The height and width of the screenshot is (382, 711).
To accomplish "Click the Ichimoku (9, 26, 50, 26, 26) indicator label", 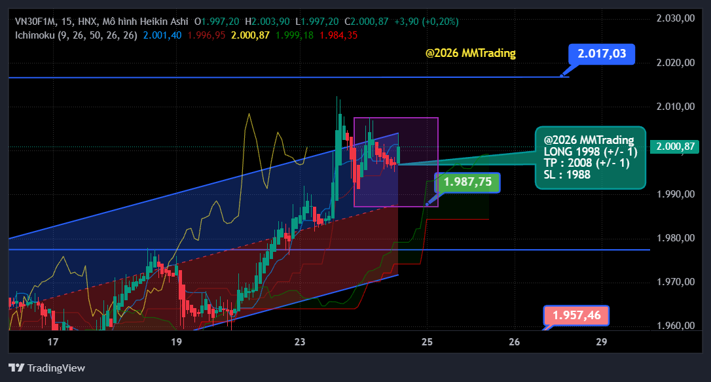I will pyautogui.click(x=76, y=35).
